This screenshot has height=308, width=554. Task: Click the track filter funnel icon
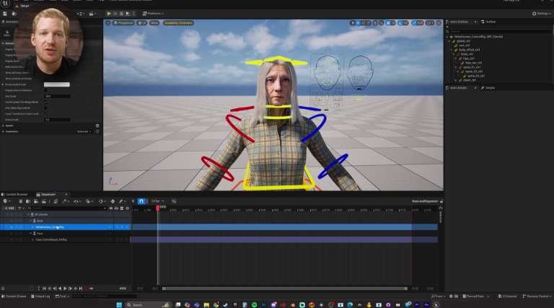click(20, 208)
